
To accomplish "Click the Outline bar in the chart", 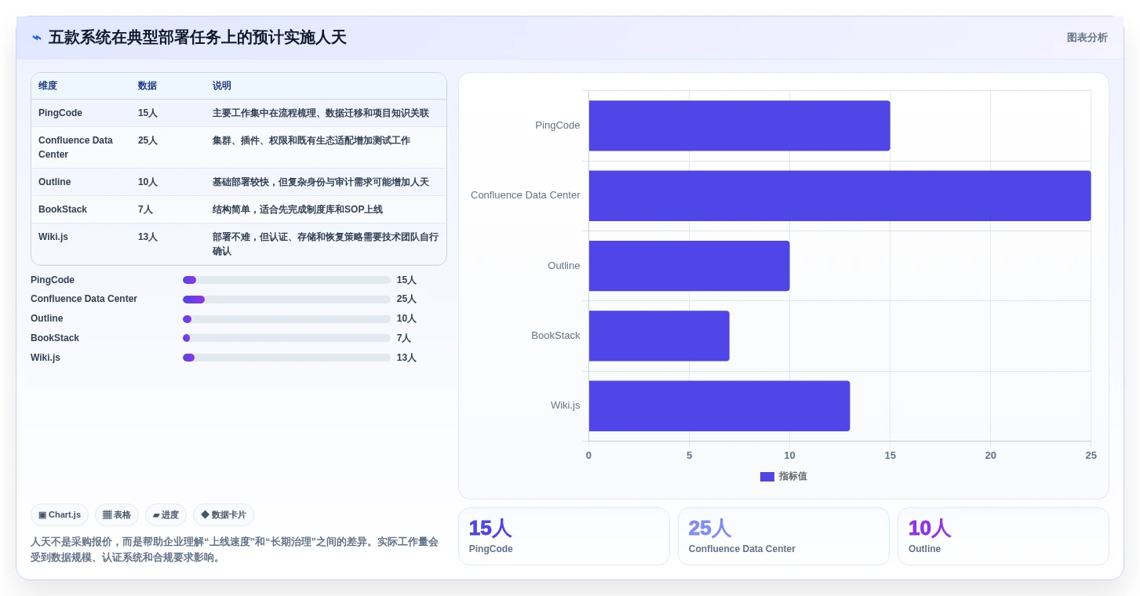I will tap(689, 266).
